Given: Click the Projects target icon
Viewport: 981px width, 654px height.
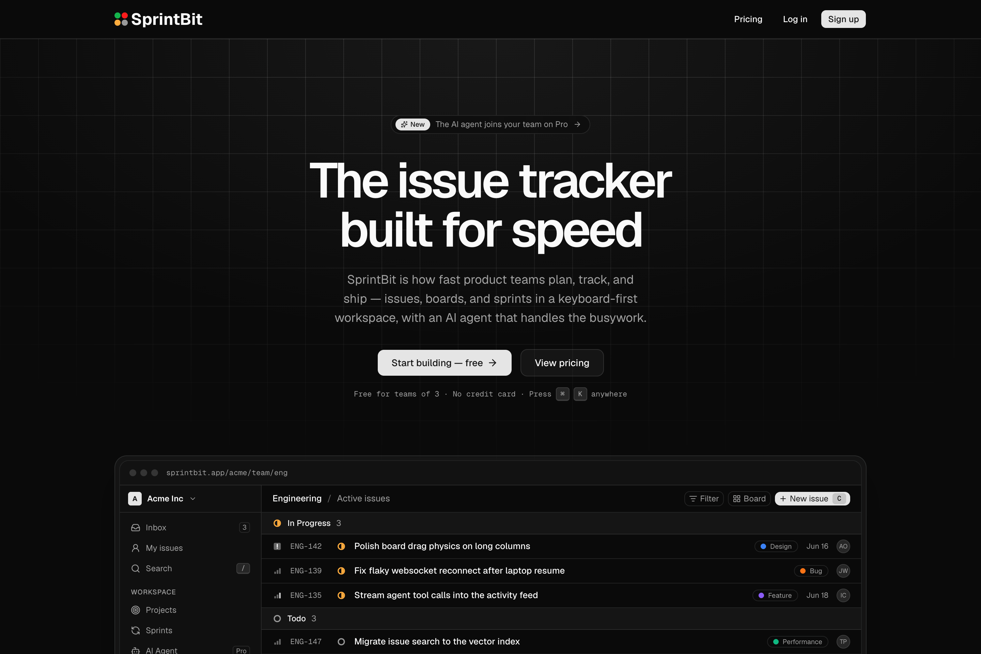Looking at the screenshot, I should coord(136,610).
